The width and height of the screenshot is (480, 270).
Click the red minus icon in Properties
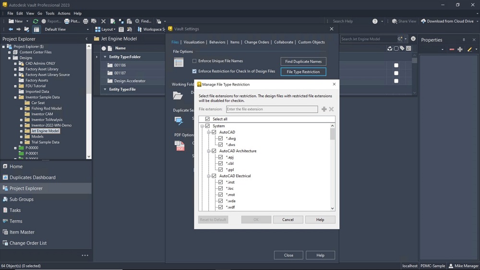pos(452,49)
